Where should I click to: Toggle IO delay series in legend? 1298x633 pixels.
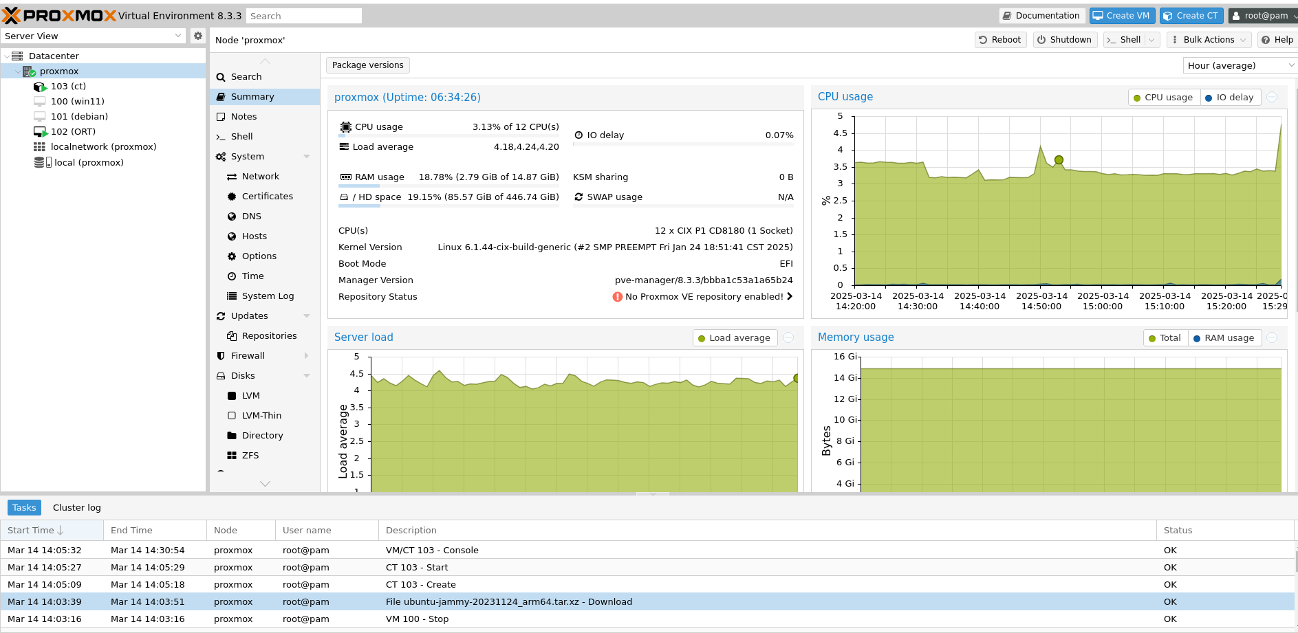pyautogui.click(x=1231, y=98)
